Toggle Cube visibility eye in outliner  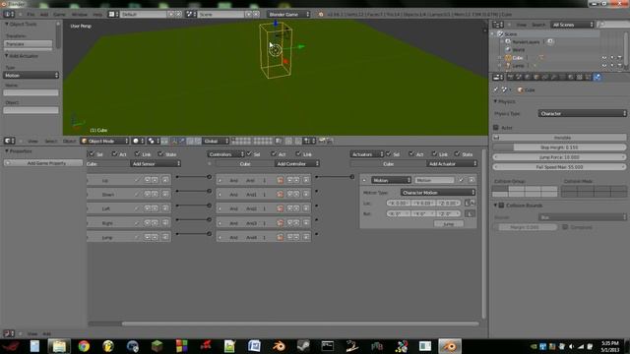pyautogui.click(x=603, y=58)
